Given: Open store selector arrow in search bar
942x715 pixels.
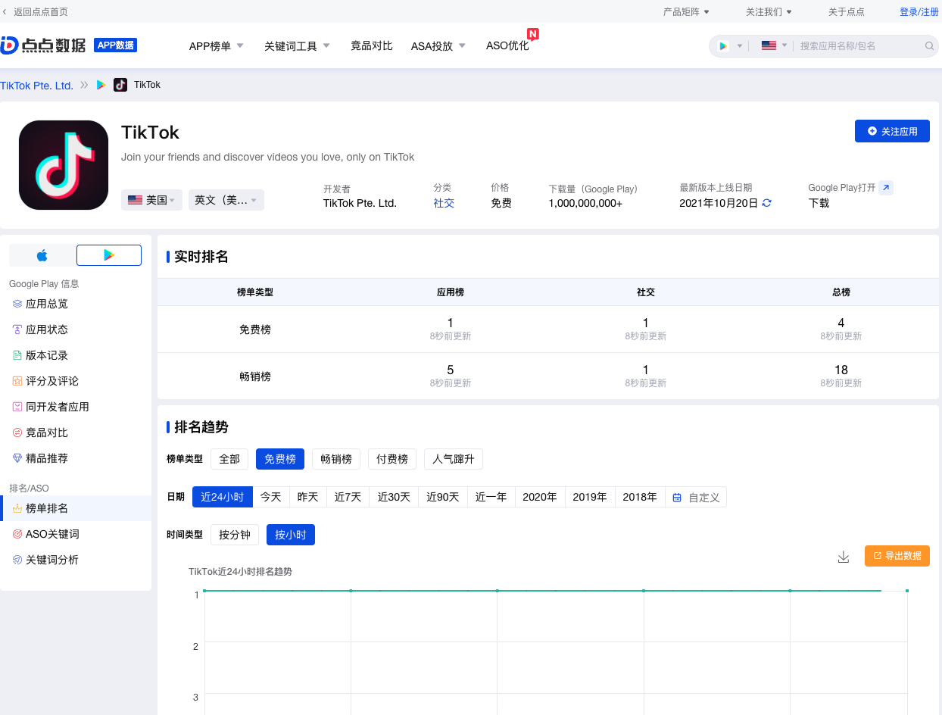Looking at the screenshot, I should (740, 45).
